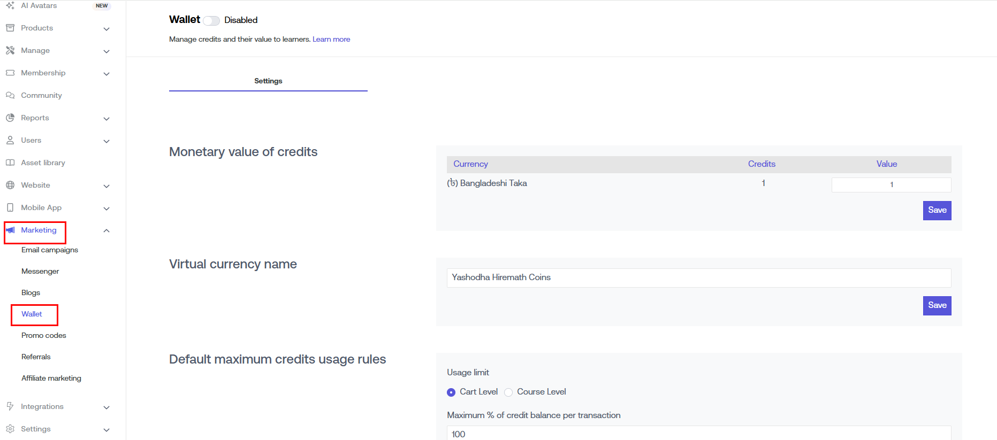Screen dimensions: 997x440
Task: Click the Bangladeshi Taka value input
Action: [x=891, y=184]
